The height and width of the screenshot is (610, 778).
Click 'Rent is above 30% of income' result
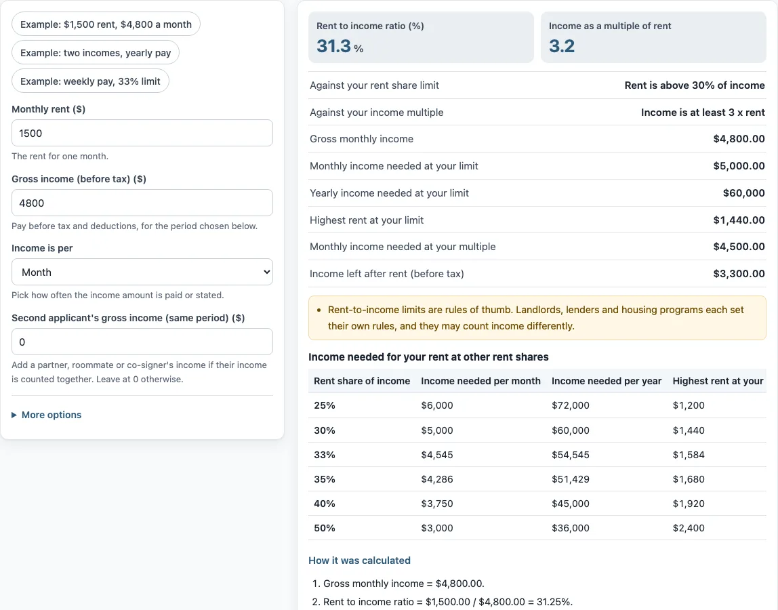pyautogui.click(x=695, y=85)
